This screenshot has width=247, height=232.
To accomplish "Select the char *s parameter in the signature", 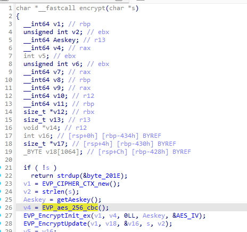I will [122, 8].
